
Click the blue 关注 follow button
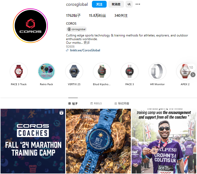99,4
